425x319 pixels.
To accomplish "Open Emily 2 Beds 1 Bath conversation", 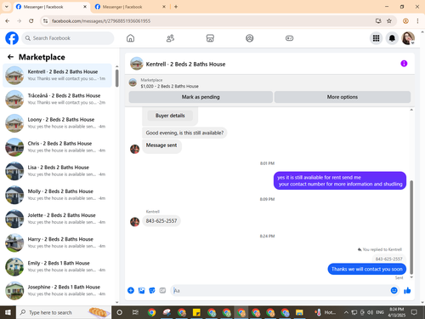I will coord(57,266).
